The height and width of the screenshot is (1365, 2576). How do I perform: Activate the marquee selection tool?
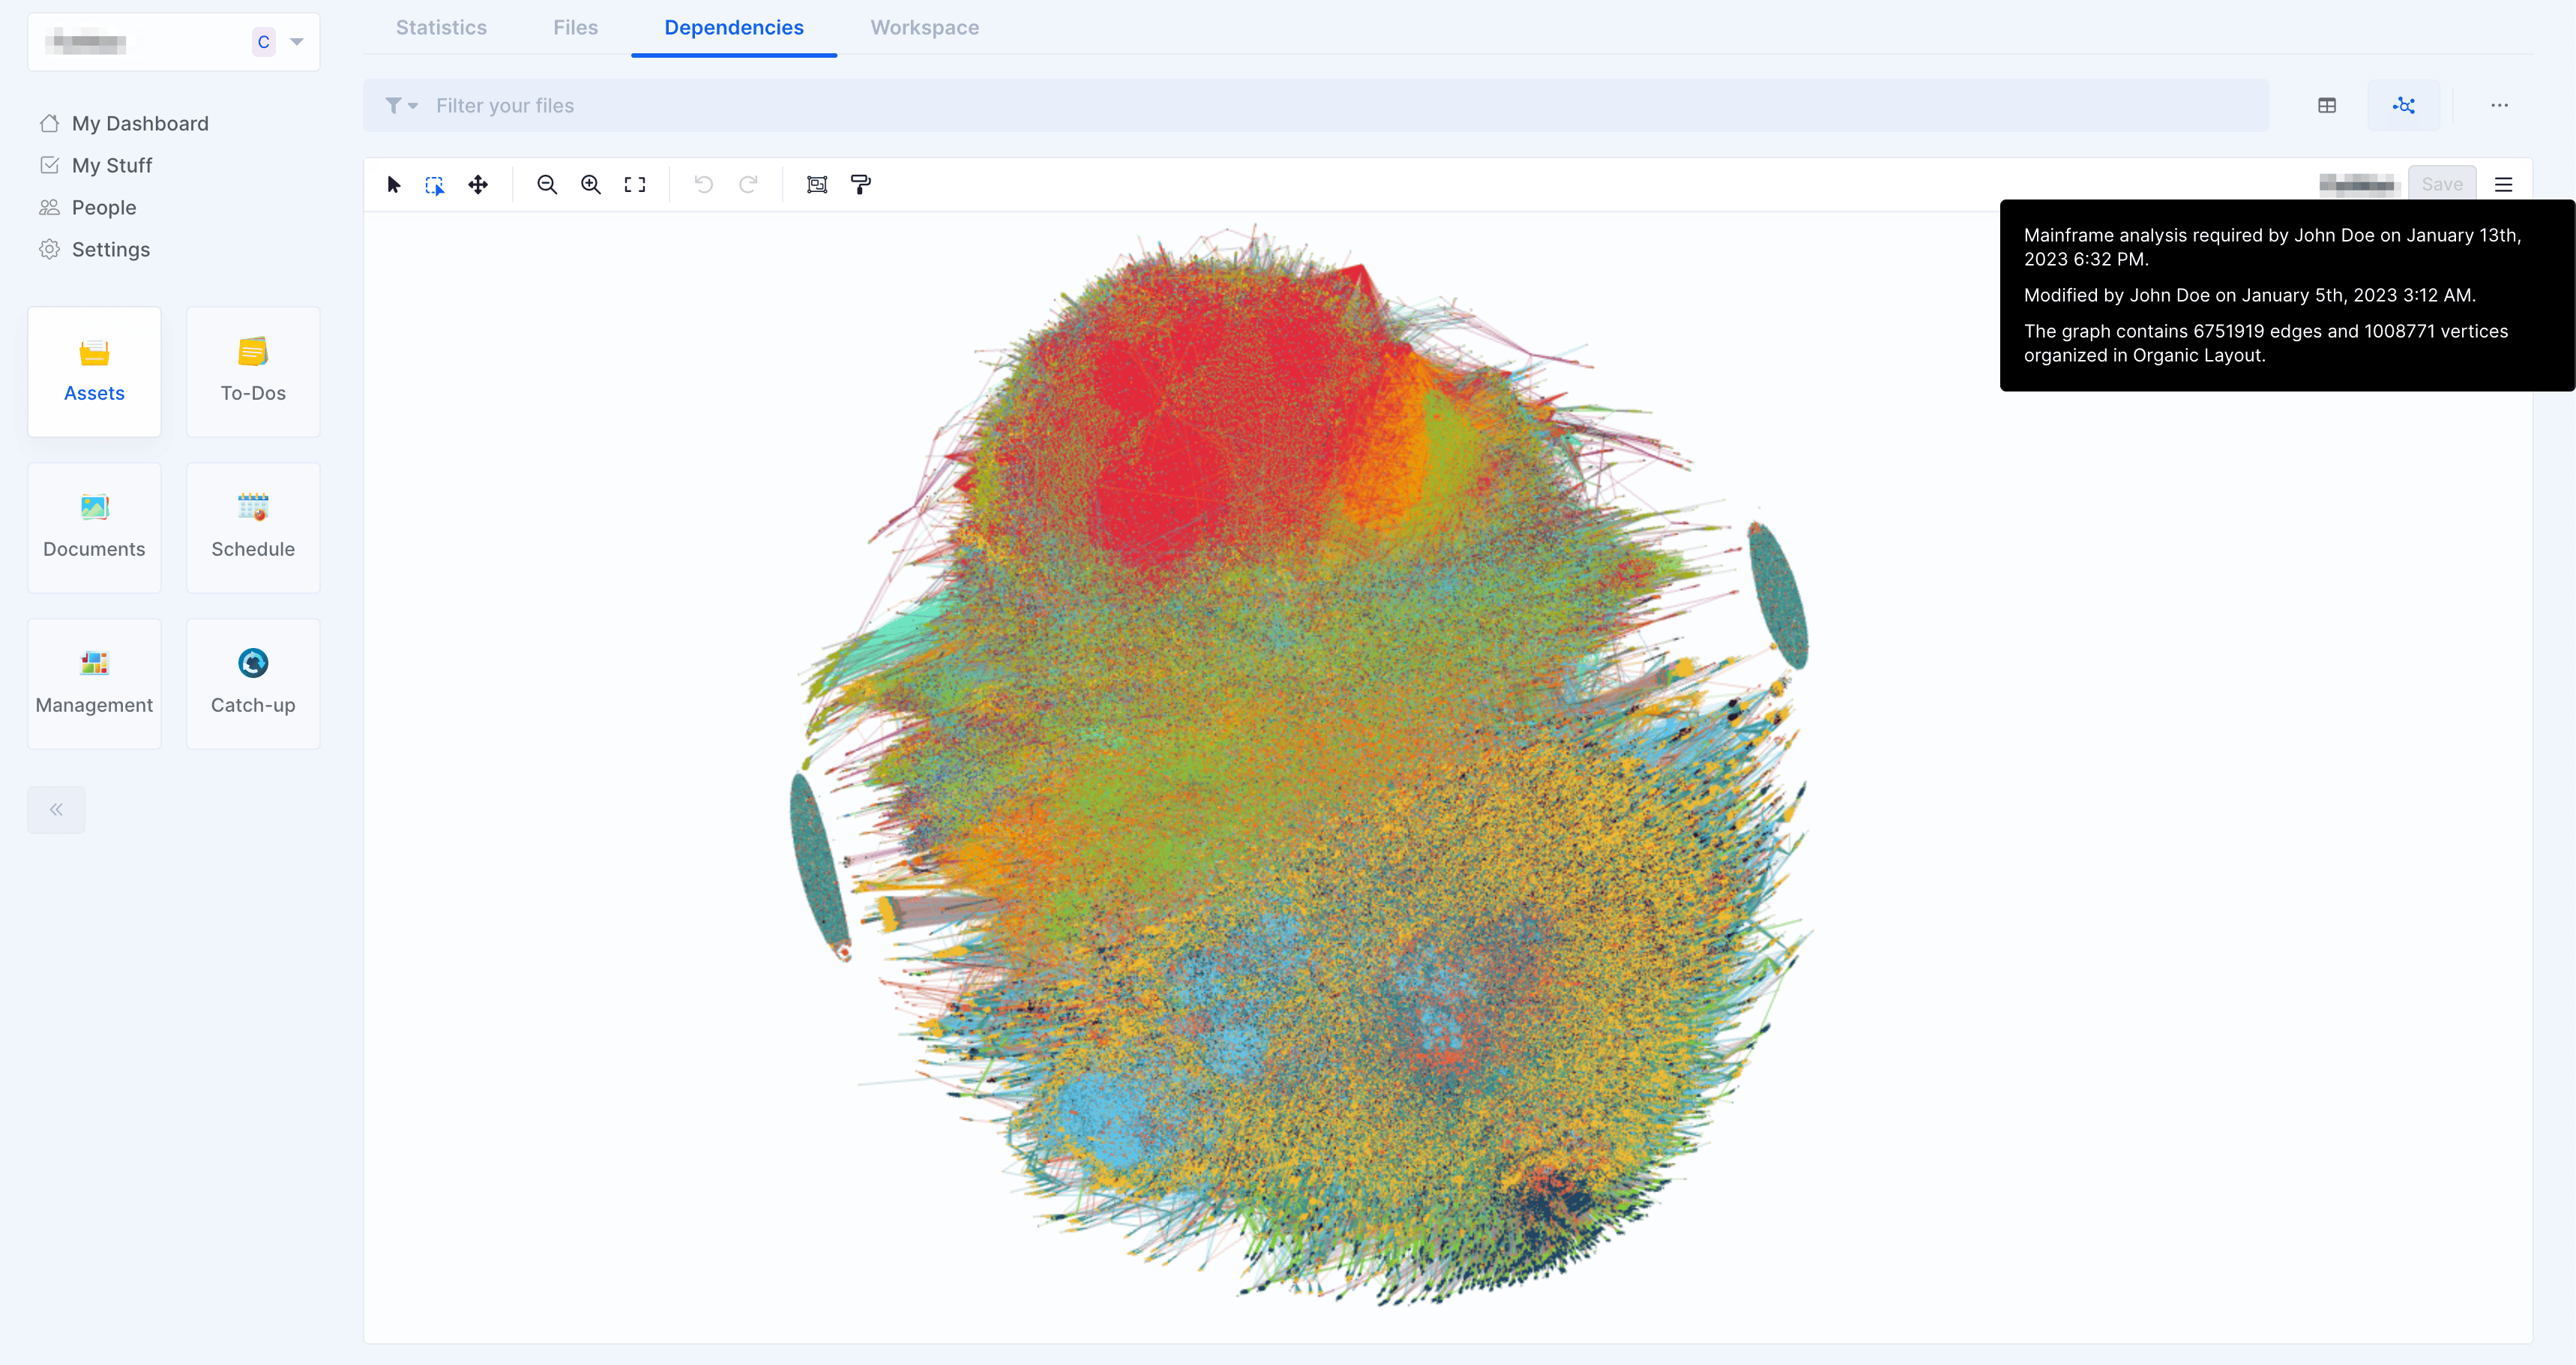[434, 185]
